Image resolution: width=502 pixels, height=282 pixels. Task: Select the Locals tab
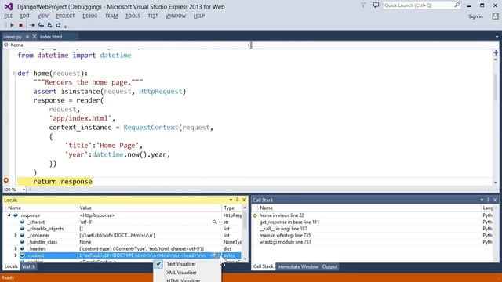coord(11,266)
